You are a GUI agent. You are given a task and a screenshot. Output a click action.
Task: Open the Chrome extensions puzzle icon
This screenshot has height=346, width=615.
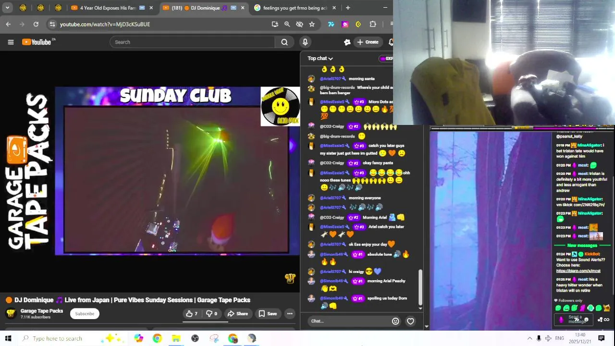[x=373, y=24]
